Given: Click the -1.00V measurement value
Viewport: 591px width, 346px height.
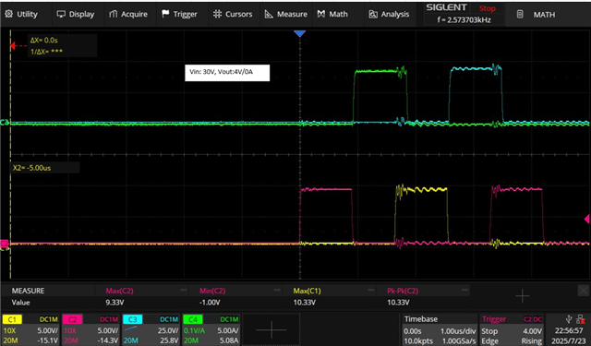Looking at the screenshot, I should (x=210, y=303).
